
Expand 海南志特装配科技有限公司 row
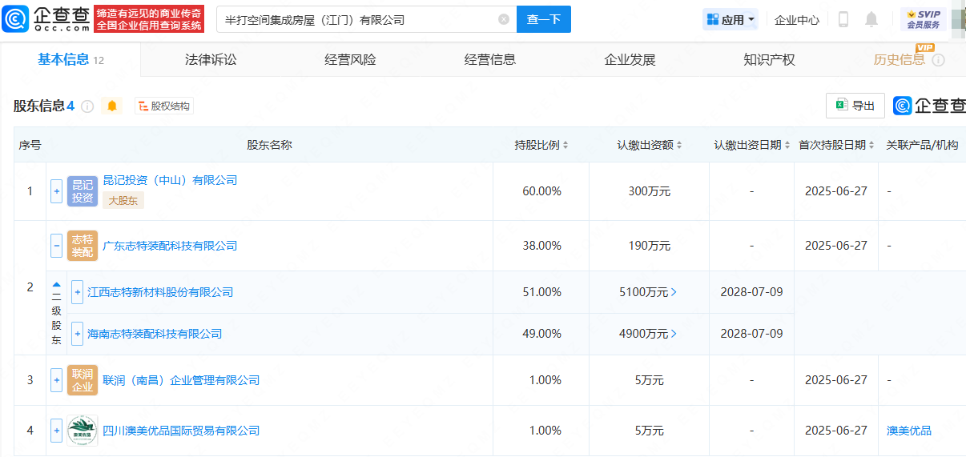click(77, 334)
